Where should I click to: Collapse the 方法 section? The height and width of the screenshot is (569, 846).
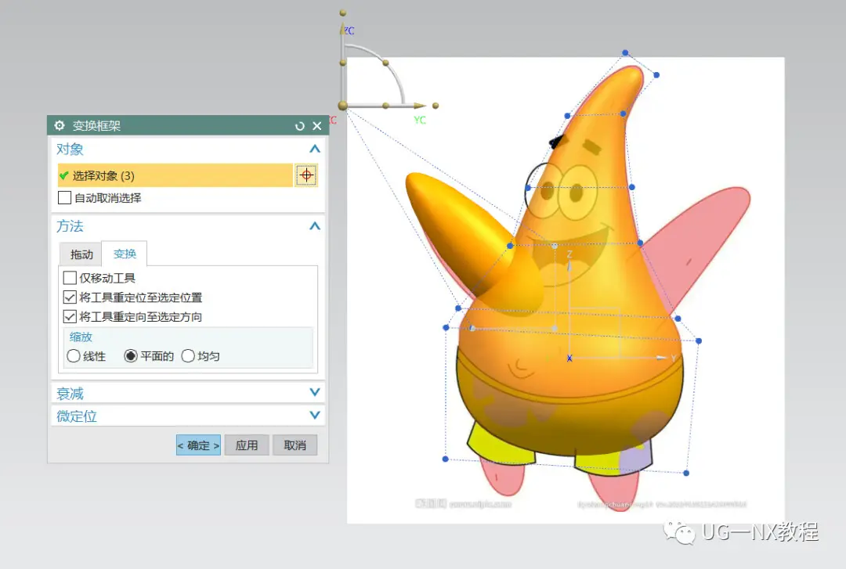point(315,226)
